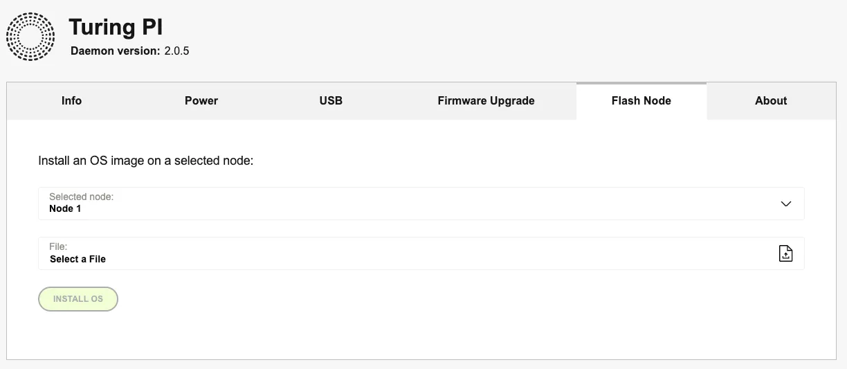The width and height of the screenshot is (847, 369).
Task: Switch to the Info tab
Action: coord(71,101)
